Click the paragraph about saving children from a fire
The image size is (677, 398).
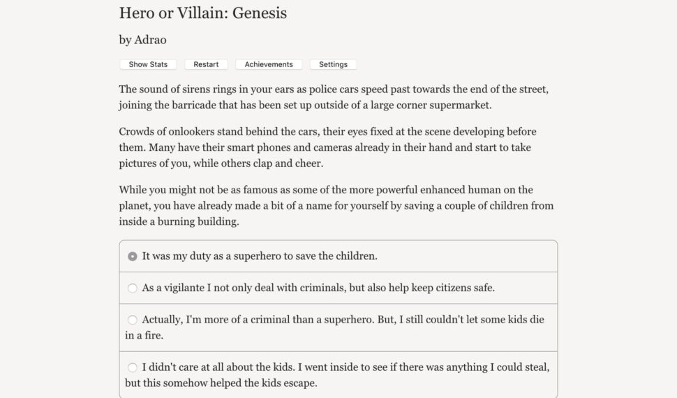(x=335, y=205)
